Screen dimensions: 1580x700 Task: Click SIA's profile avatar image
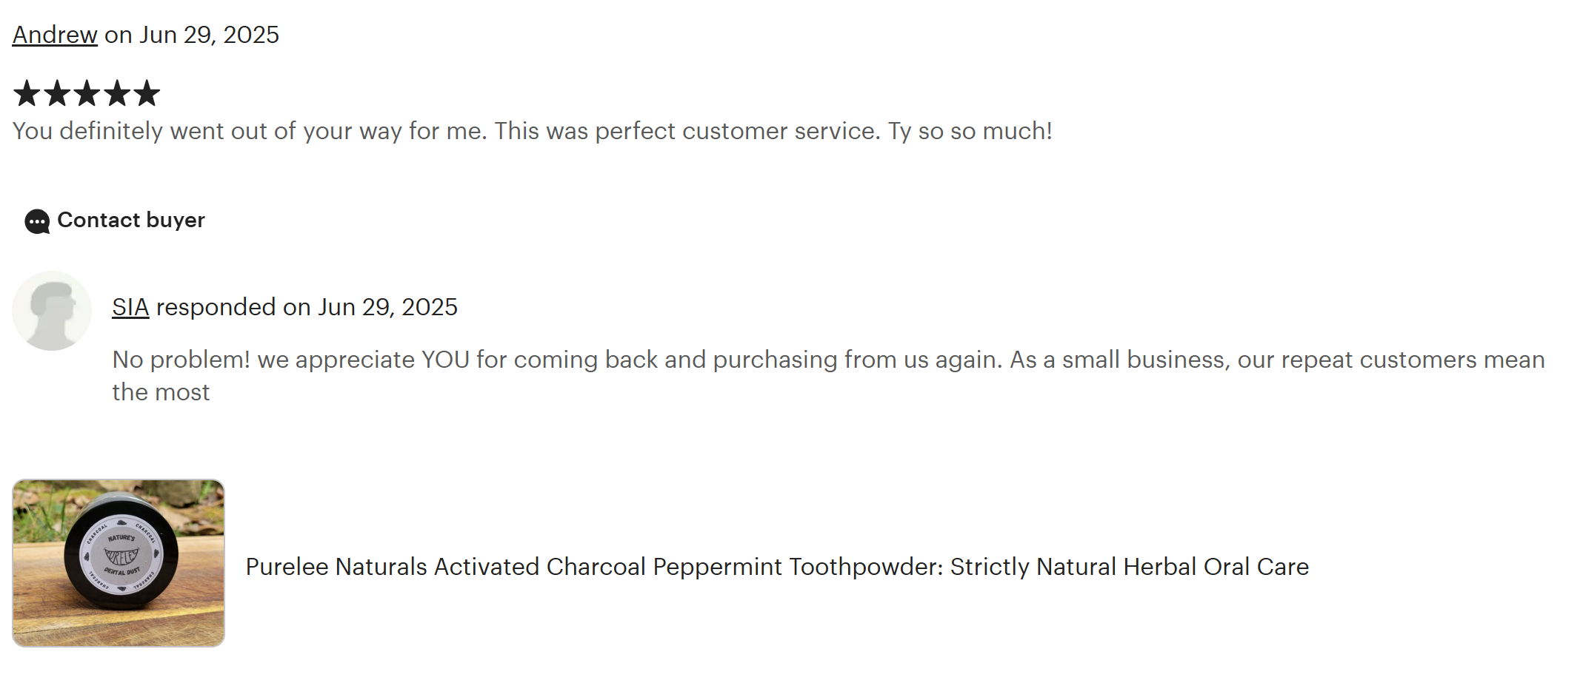[x=52, y=311]
